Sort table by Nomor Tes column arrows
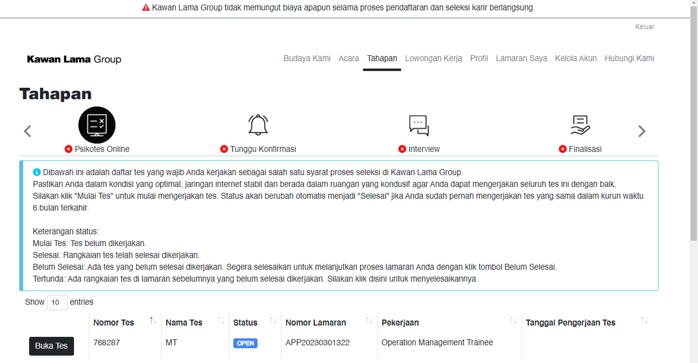This screenshot has height=363, width=698. pos(153,321)
